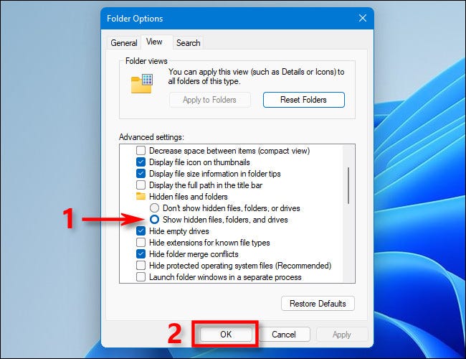Cancel the Folder Options dialog

coord(284,334)
